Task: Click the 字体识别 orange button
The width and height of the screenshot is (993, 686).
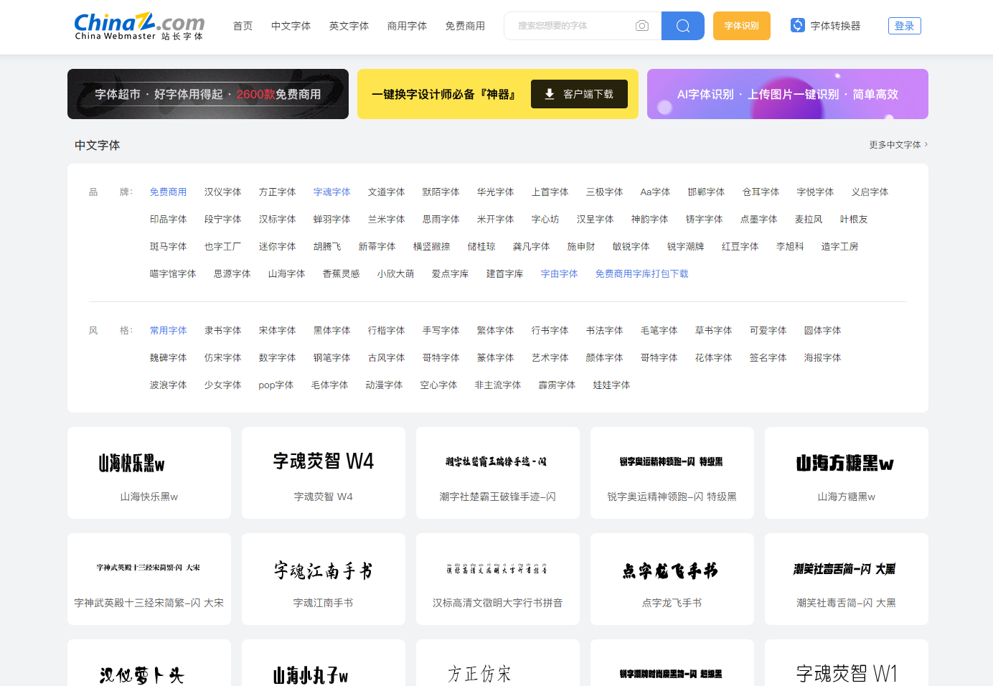Action: (742, 26)
